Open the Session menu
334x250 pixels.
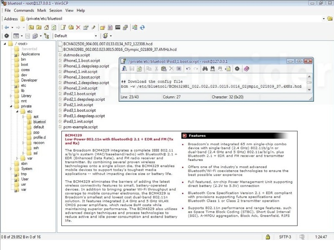point(56,10)
